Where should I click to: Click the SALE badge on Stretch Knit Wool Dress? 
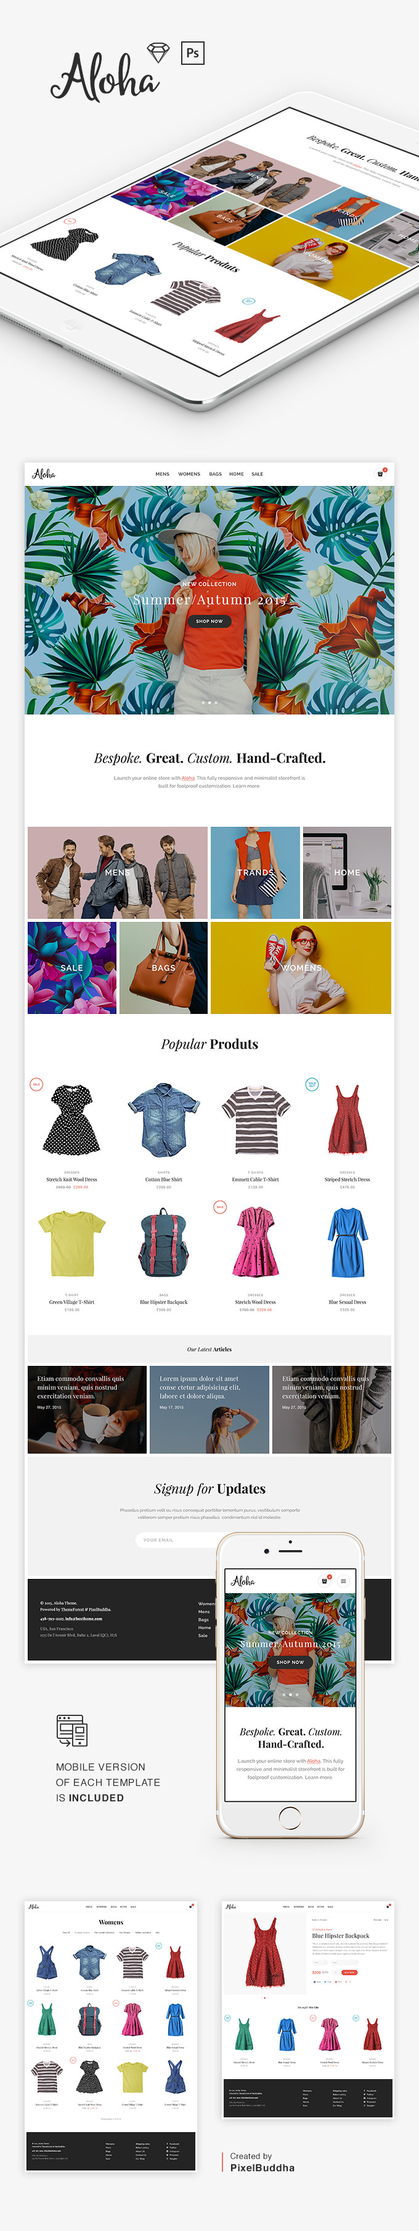point(36,1084)
